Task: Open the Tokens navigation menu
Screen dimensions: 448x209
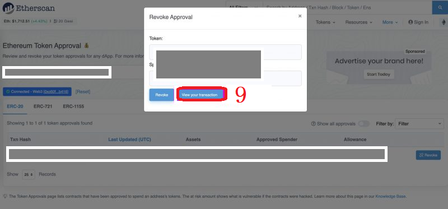Action: click(325, 22)
